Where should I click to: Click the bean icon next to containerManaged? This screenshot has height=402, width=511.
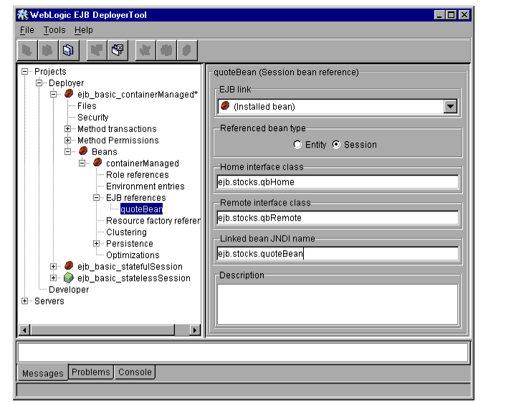97,163
